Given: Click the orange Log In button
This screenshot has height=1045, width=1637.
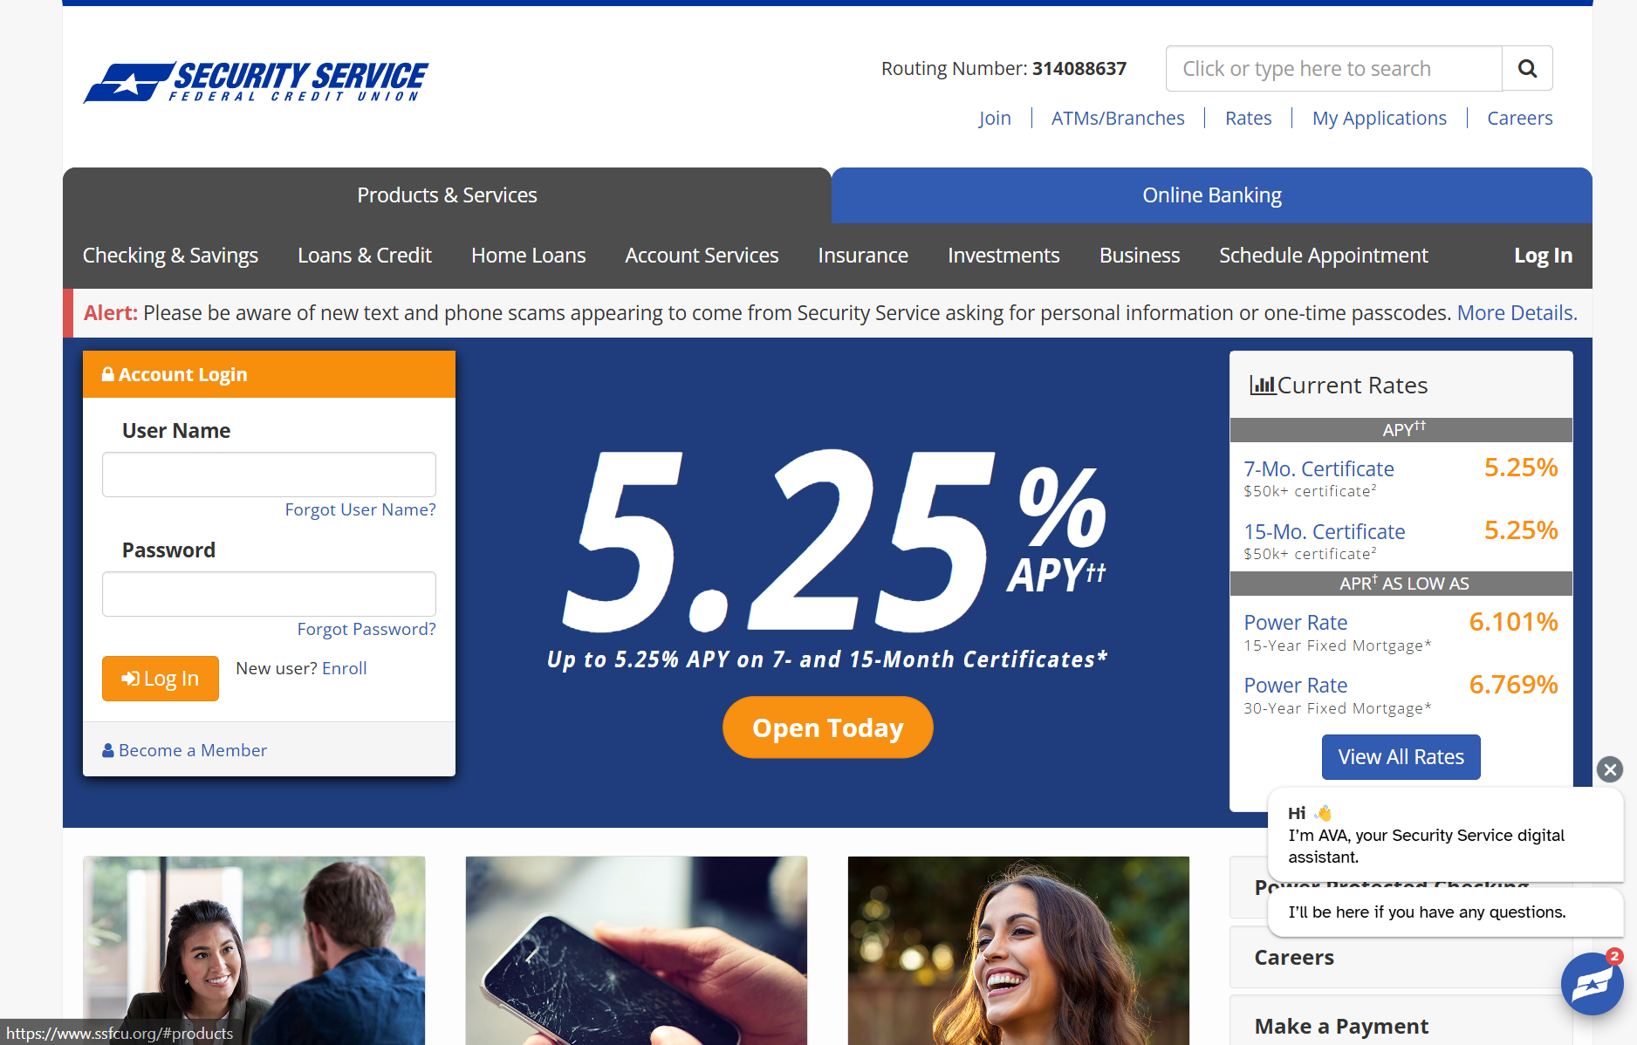Looking at the screenshot, I should (x=161, y=679).
